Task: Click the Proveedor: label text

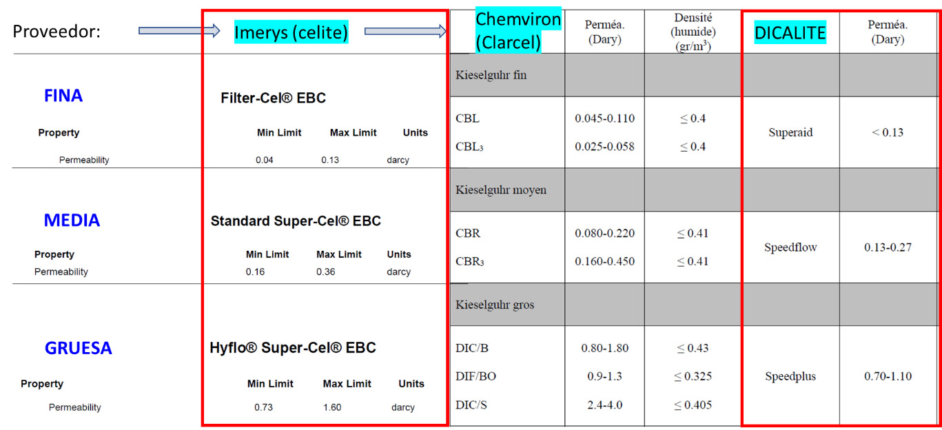Action: 57,32
